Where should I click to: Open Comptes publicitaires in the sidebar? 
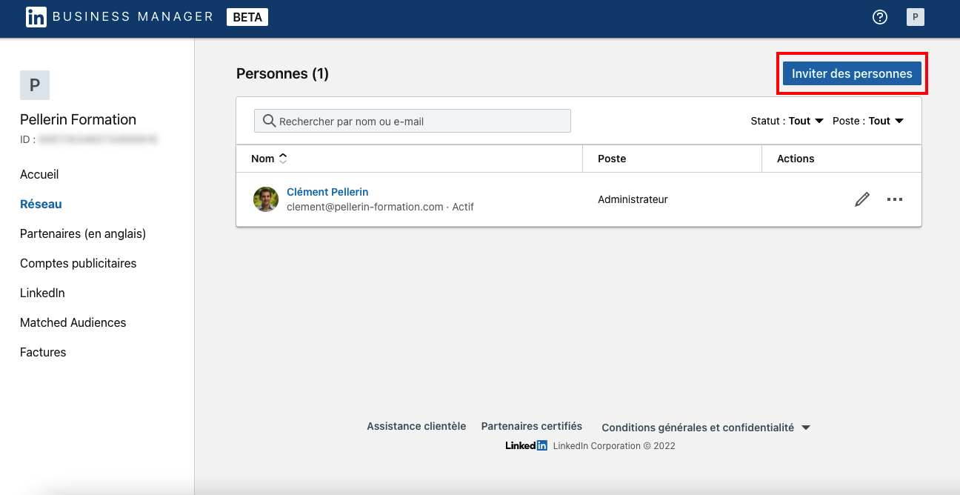tap(78, 264)
